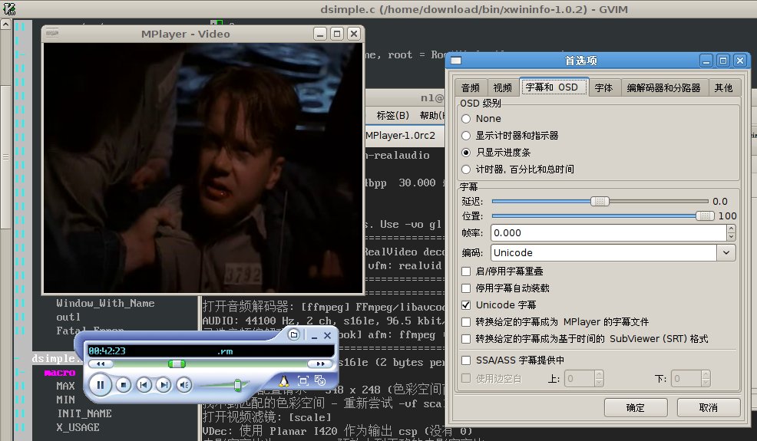Close the MPlayer - Video window

click(354, 34)
